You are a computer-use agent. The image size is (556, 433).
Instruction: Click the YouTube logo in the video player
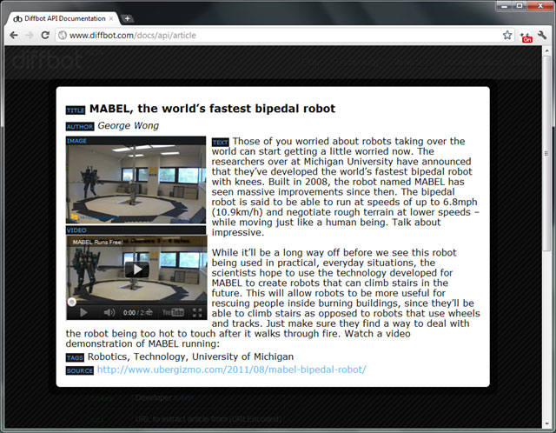pyautogui.click(x=173, y=312)
